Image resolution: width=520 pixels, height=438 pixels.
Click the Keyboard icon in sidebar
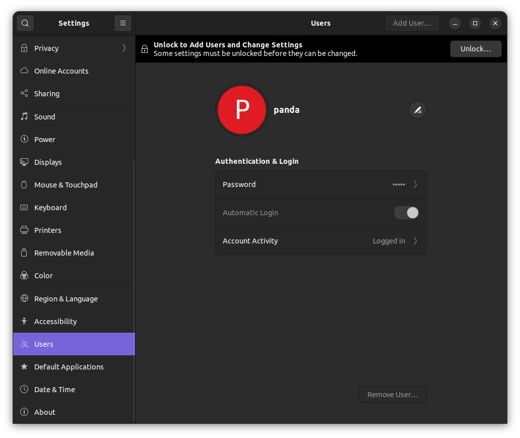pyautogui.click(x=24, y=207)
